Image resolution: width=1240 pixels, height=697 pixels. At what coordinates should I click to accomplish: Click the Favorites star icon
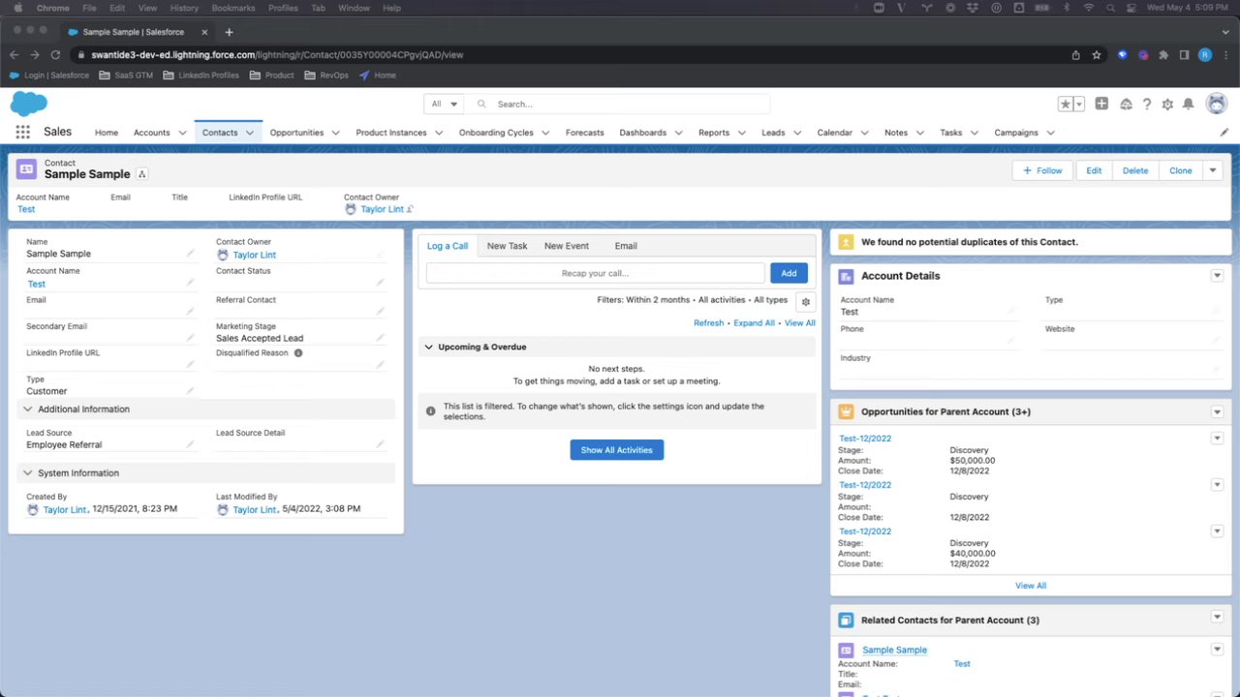[x=1066, y=104]
